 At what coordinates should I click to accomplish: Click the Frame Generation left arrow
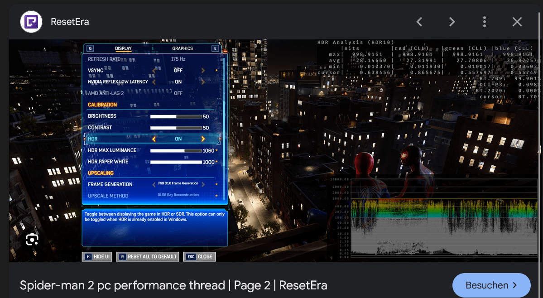(154, 184)
